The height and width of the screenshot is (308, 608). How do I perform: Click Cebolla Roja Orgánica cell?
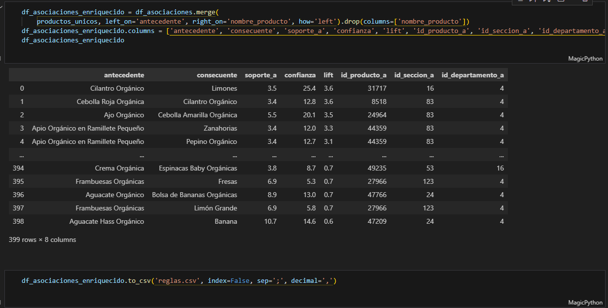point(110,102)
